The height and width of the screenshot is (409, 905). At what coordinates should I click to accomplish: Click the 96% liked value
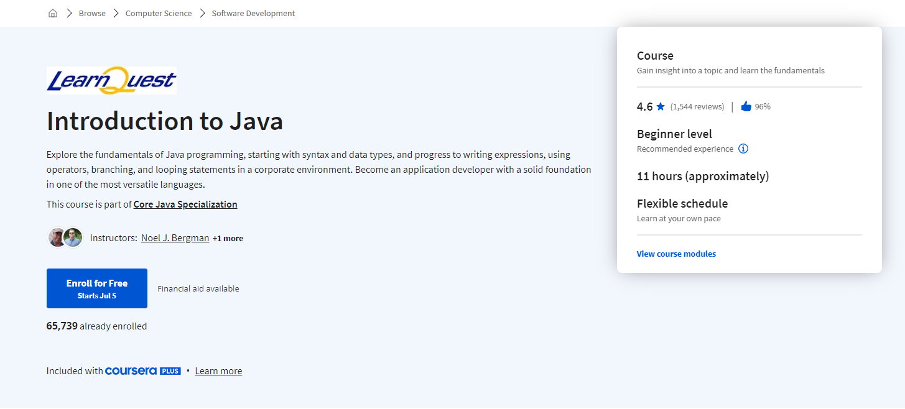click(763, 107)
